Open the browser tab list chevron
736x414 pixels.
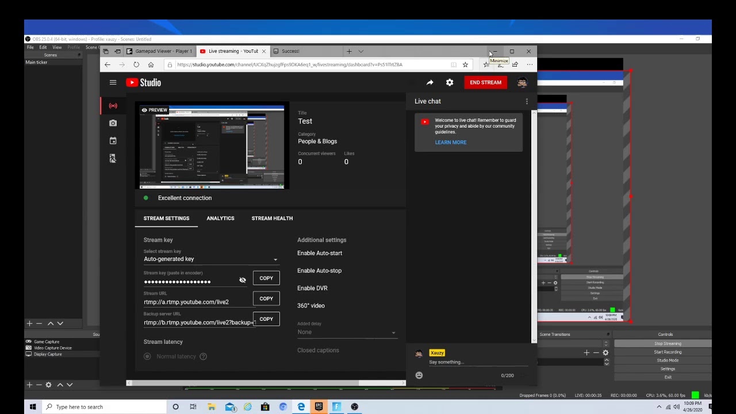tap(361, 51)
